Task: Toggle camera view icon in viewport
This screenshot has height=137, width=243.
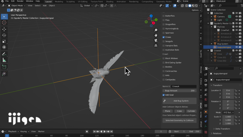Action: (x=156, y=40)
